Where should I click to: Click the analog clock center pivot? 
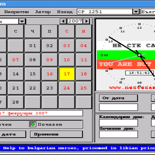pyautogui.click(x=139, y=55)
